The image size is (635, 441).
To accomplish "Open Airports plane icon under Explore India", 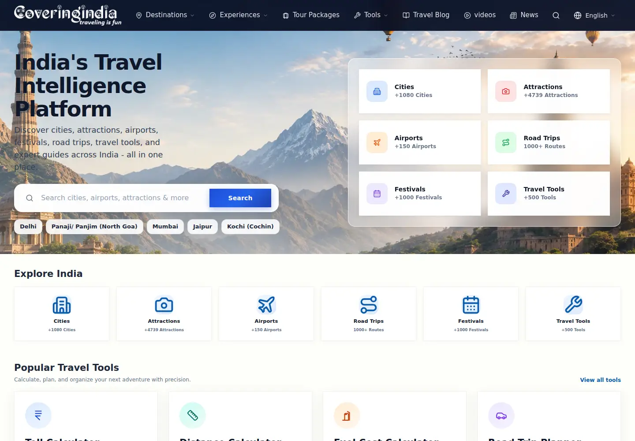I will tap(266, 305).
